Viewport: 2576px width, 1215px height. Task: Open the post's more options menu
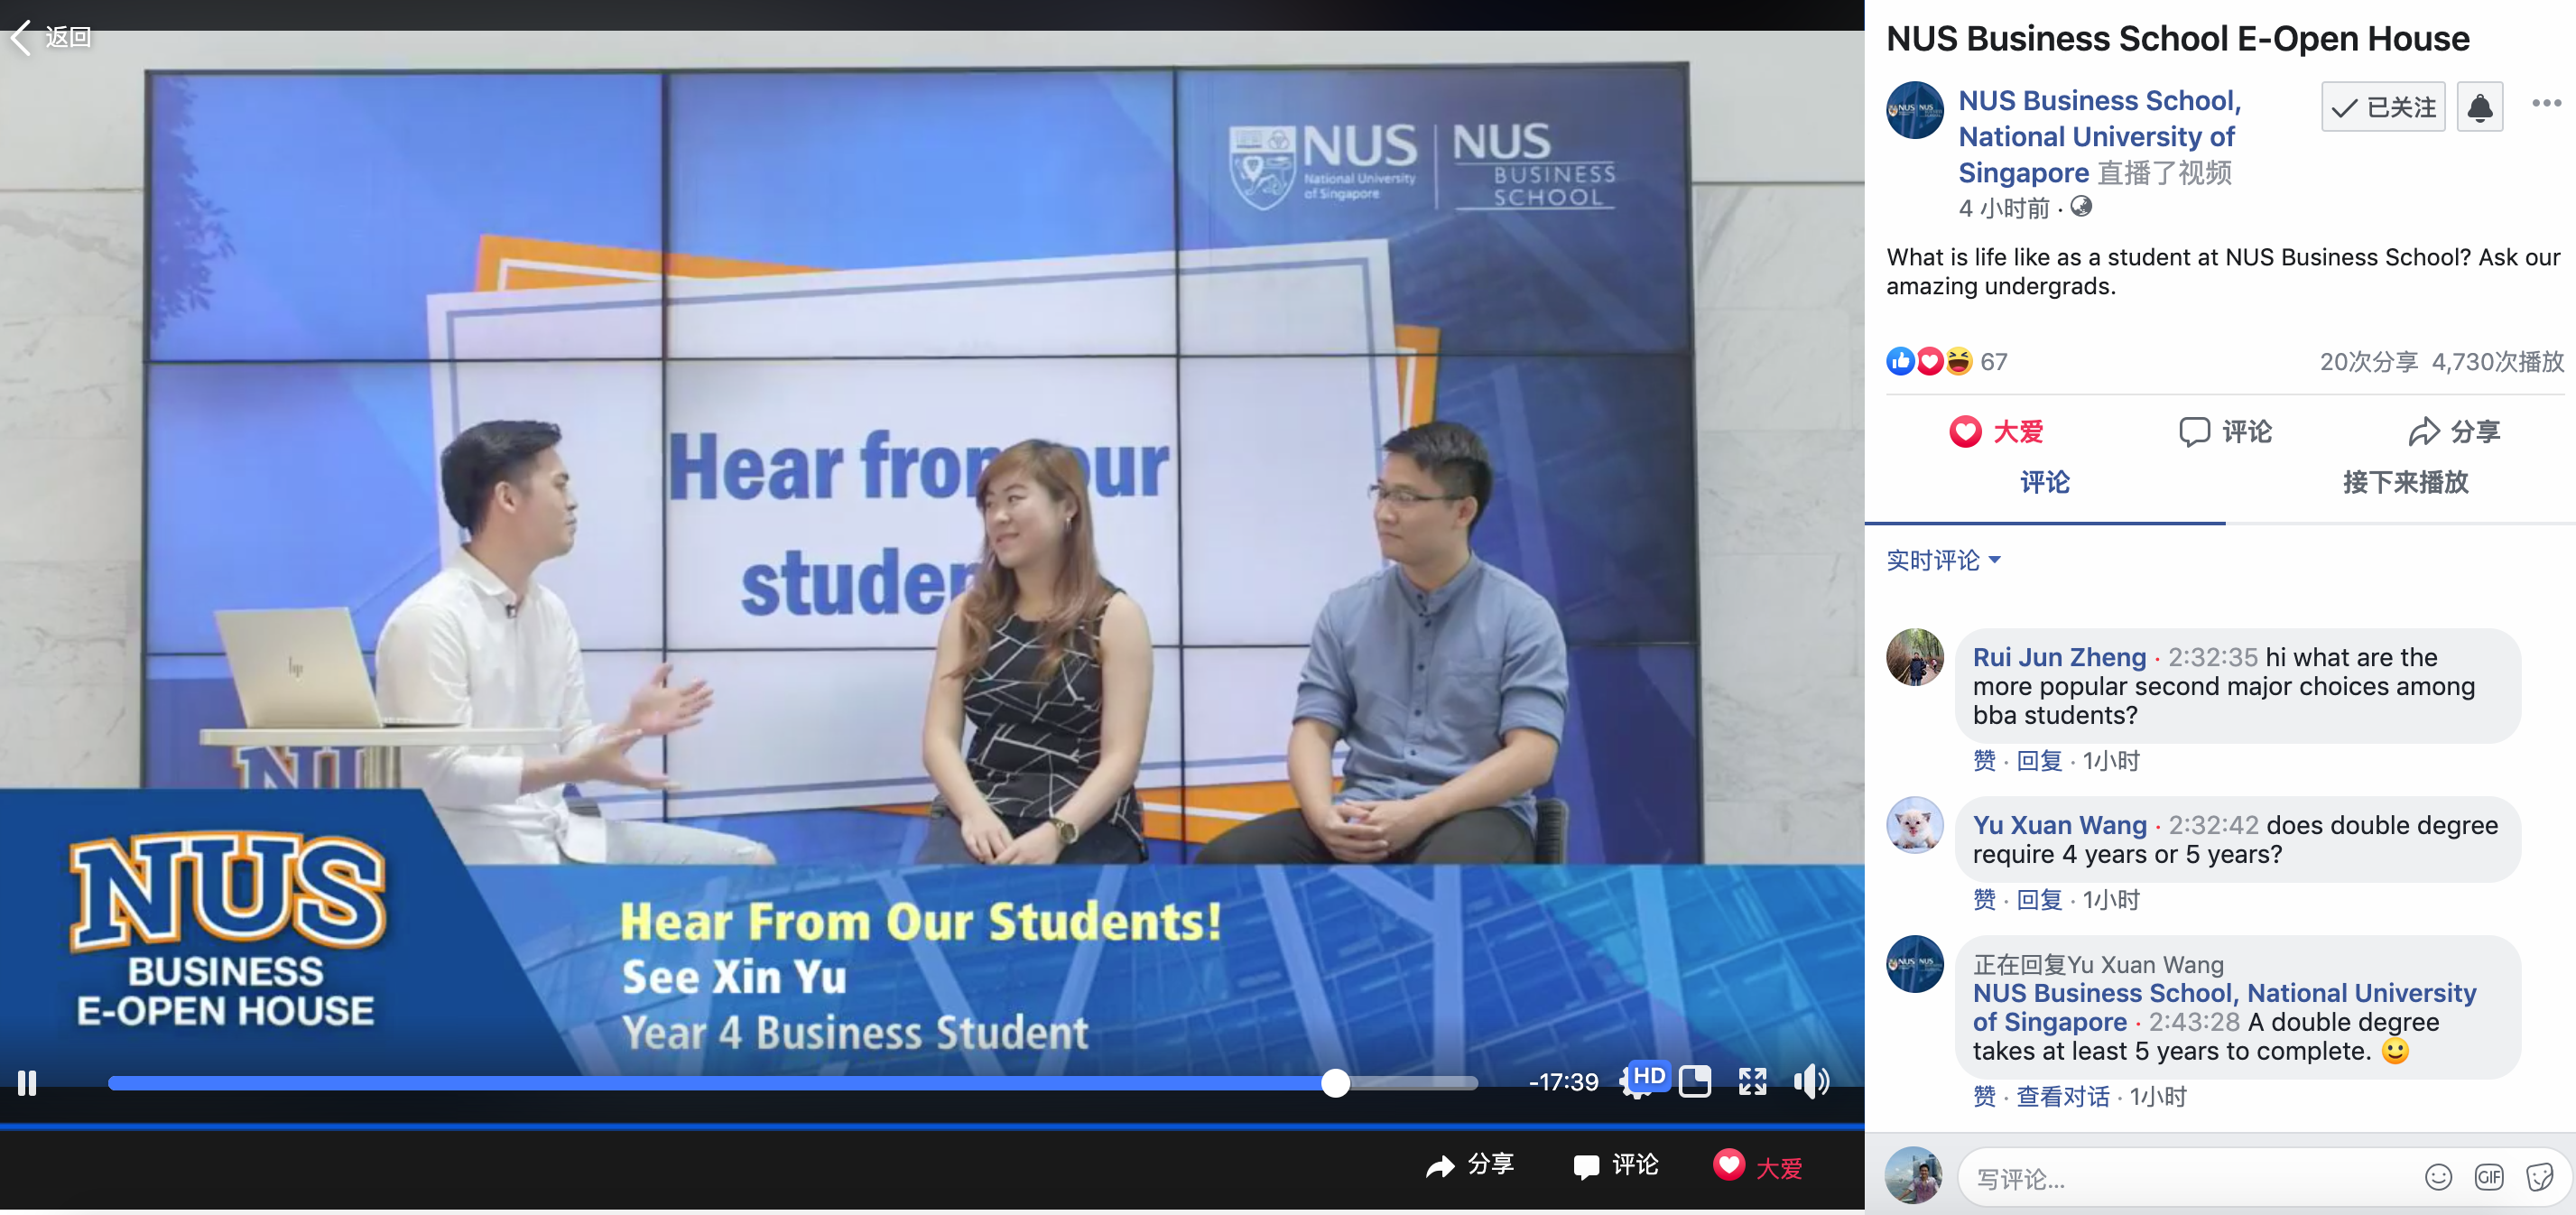(2545, 103)
